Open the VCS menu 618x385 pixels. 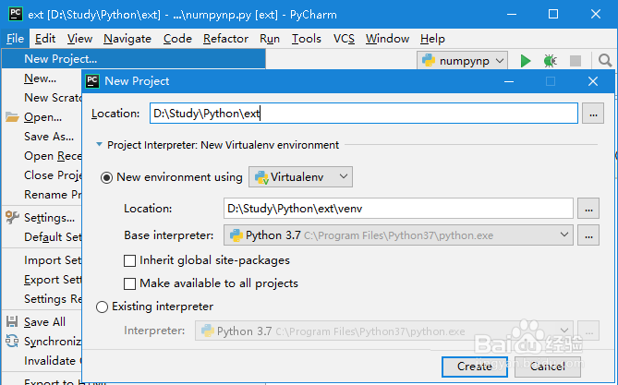click(344, 39)
